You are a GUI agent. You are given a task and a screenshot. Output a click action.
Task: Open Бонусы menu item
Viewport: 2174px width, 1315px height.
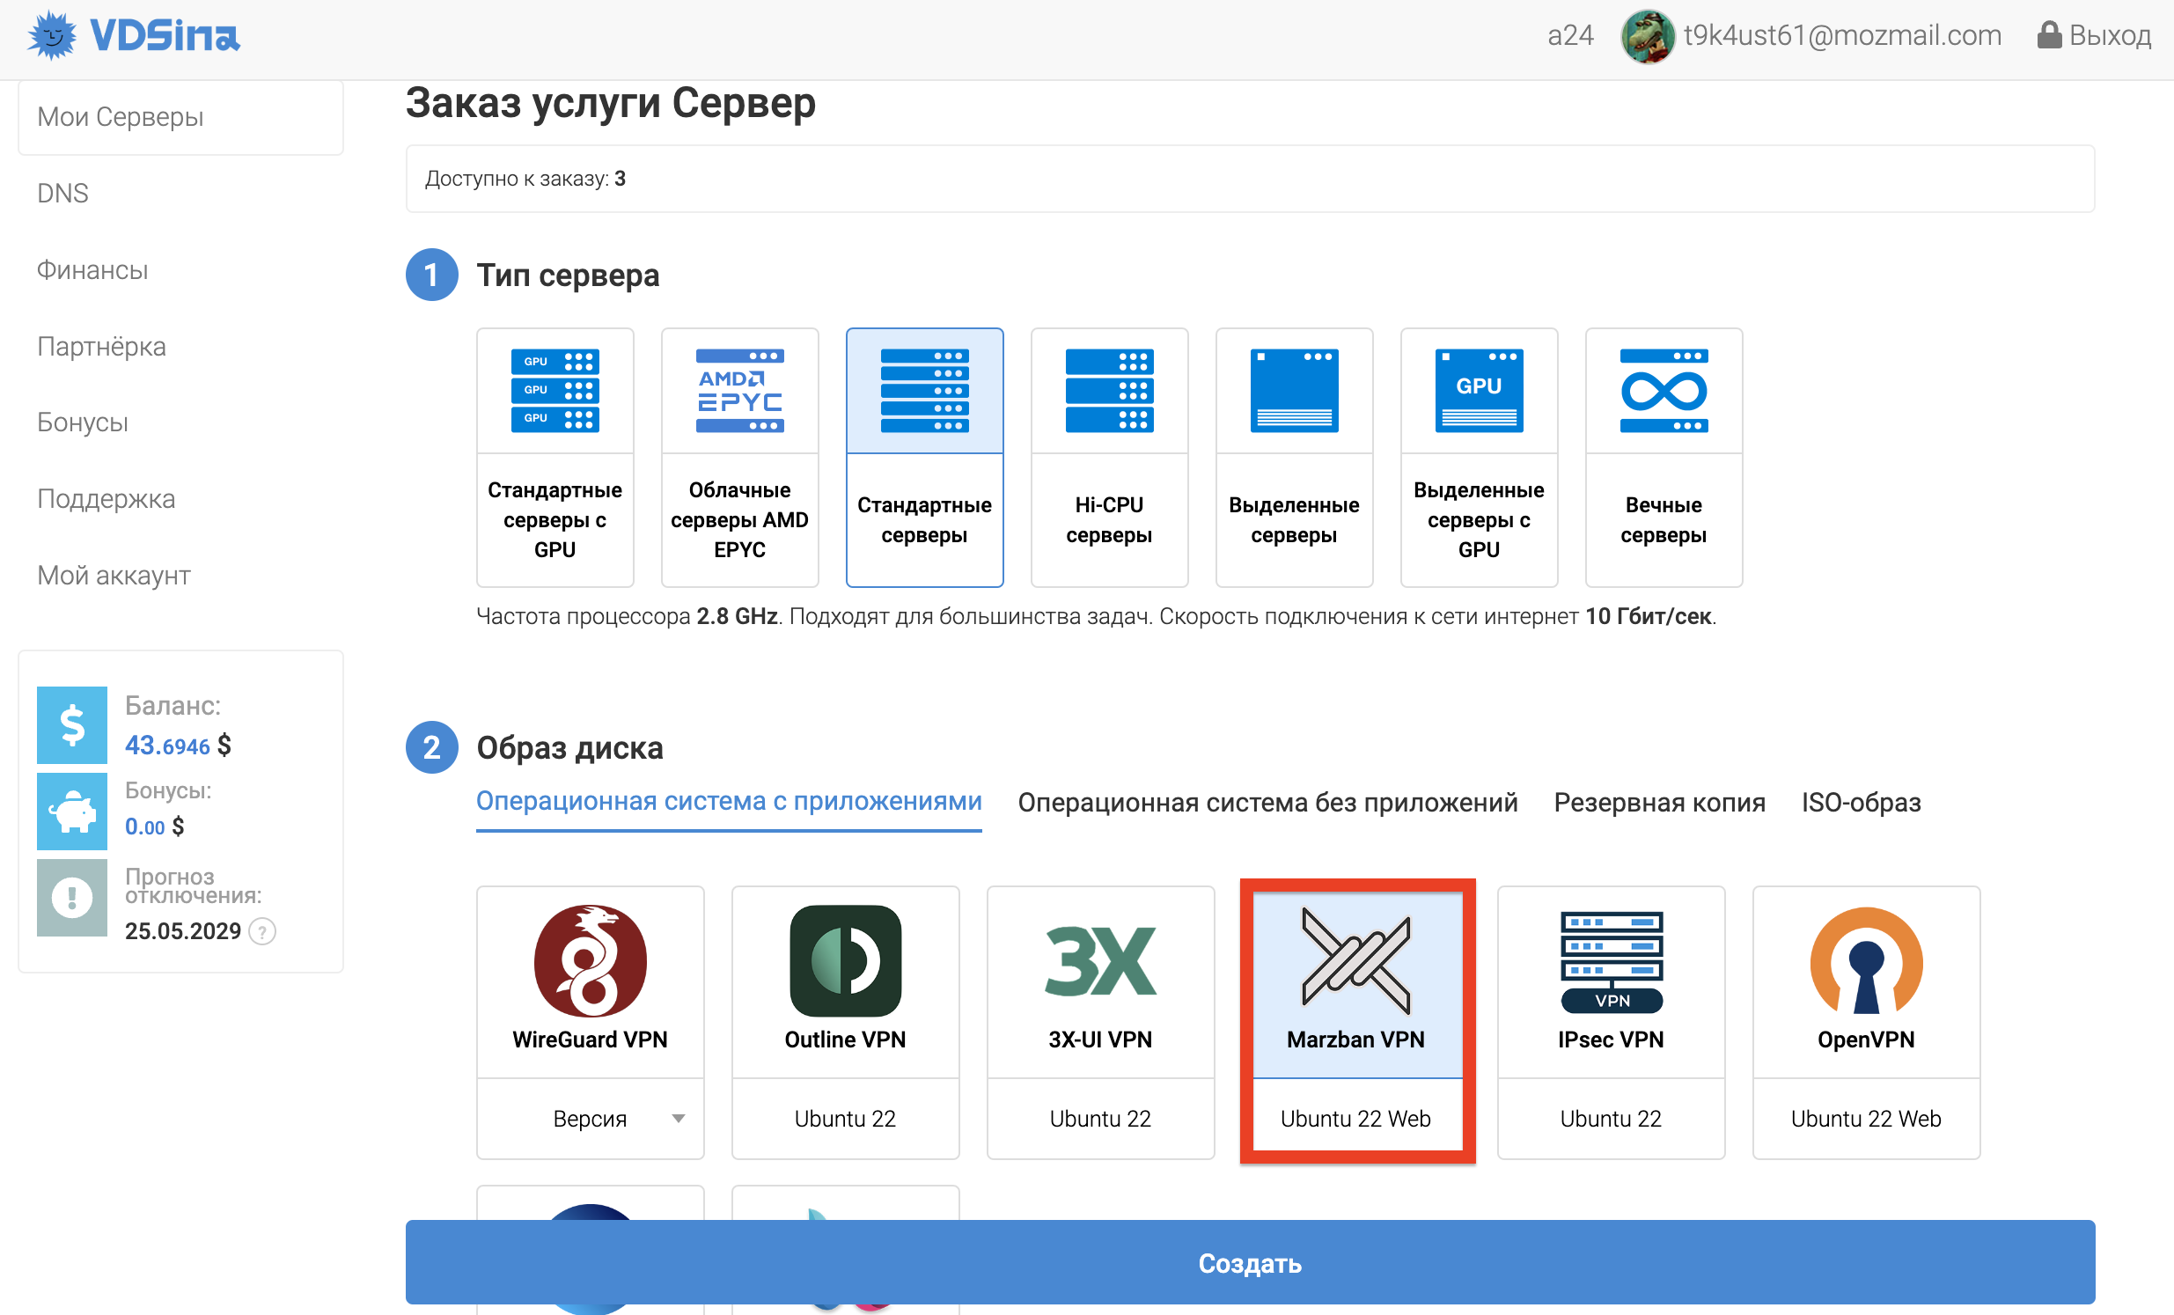[83, 422]
